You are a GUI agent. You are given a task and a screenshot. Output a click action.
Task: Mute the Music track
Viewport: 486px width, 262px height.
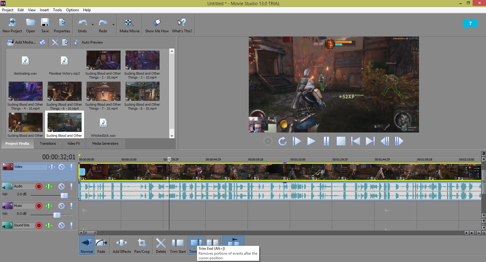[x=62, y=206]
